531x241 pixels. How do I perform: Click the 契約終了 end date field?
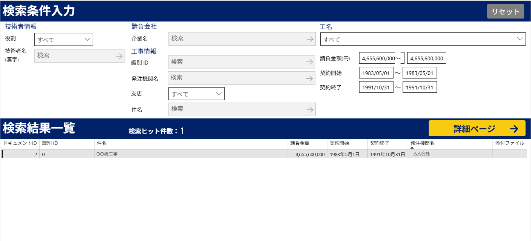point(420,87)
